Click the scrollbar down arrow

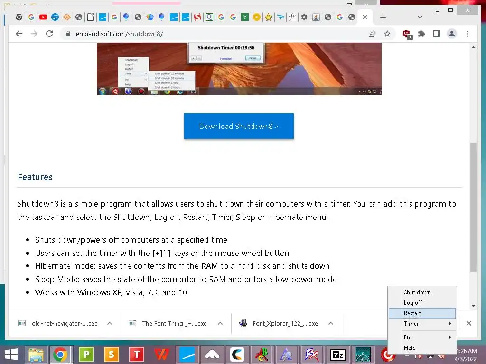(x=473, y=306)
